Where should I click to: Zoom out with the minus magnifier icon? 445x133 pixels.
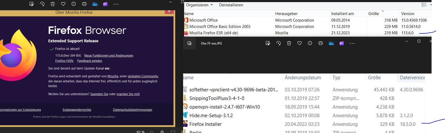click(152, 132)
